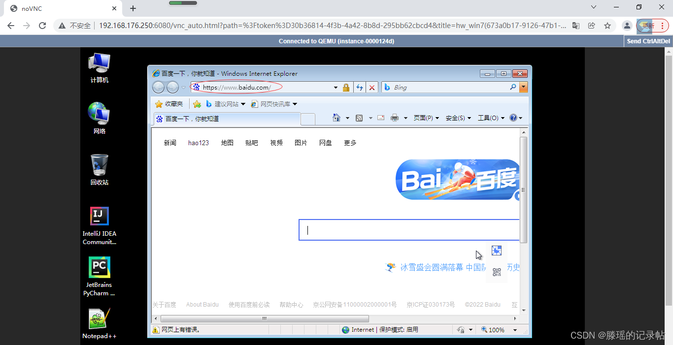The width and height of the screenshot is (673, 345).
Task: Click Chrome's profile avatar icon
Action: coord(627,26)
